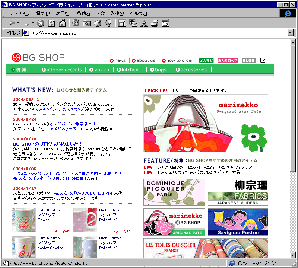This screenshot has height=268, width=298.
Task: Click the envelope mail icon on the page
Action: (x=263, y=60)
